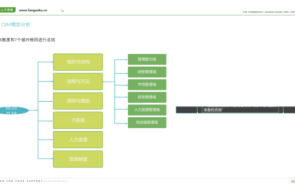The width and height of the screenshot is (295, 186).
Task: Select the 市场管理域 box
Action: tap(147, 85)
